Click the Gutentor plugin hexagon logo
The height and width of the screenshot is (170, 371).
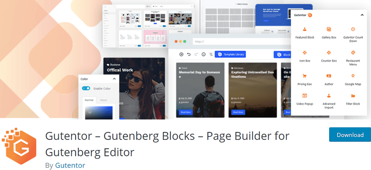coord(19,146)
